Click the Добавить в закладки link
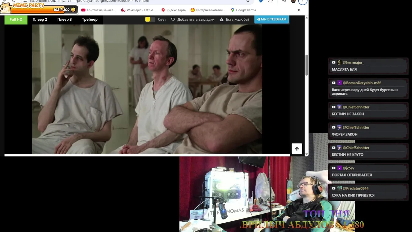Screen dimensions: 412x232 (x=196, y=19)
